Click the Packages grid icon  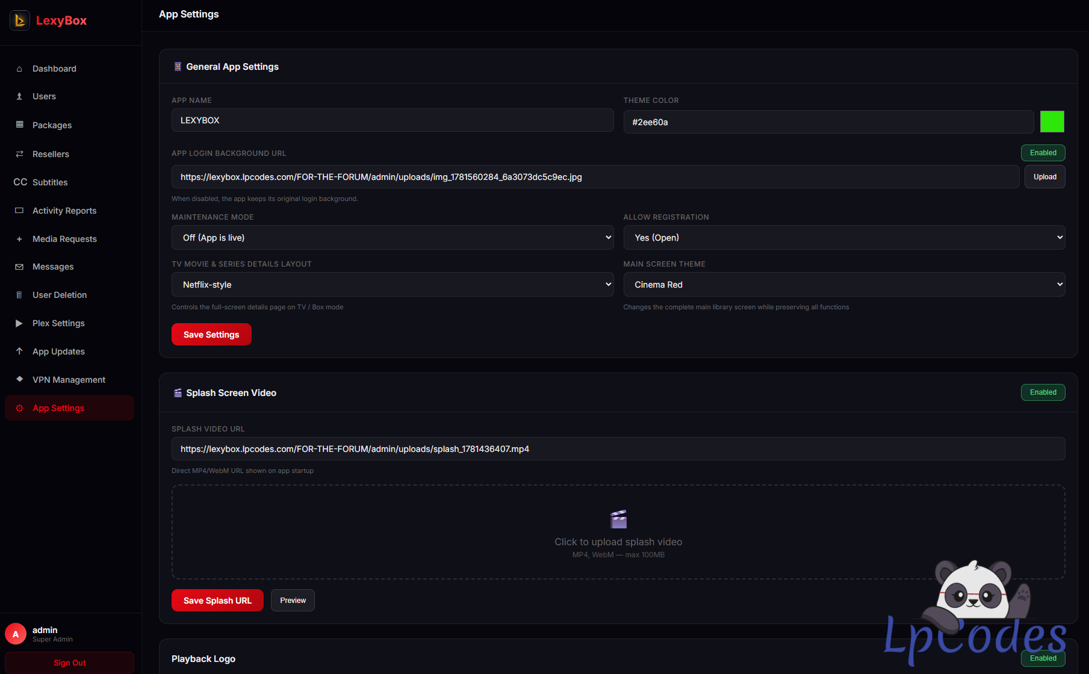pos(19,125)
